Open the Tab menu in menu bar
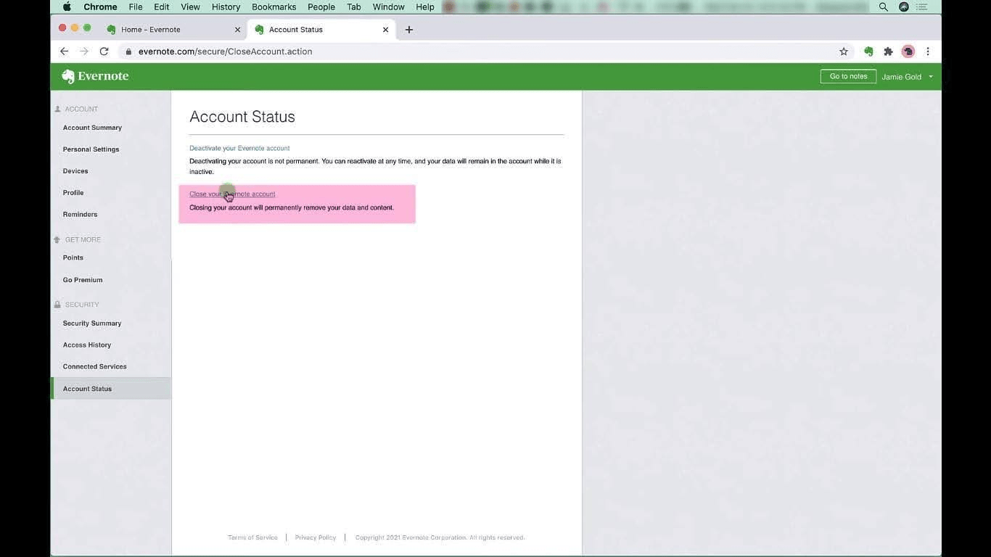Image resolution: width=991 pixels, height=557 pixels. (353, 7)
